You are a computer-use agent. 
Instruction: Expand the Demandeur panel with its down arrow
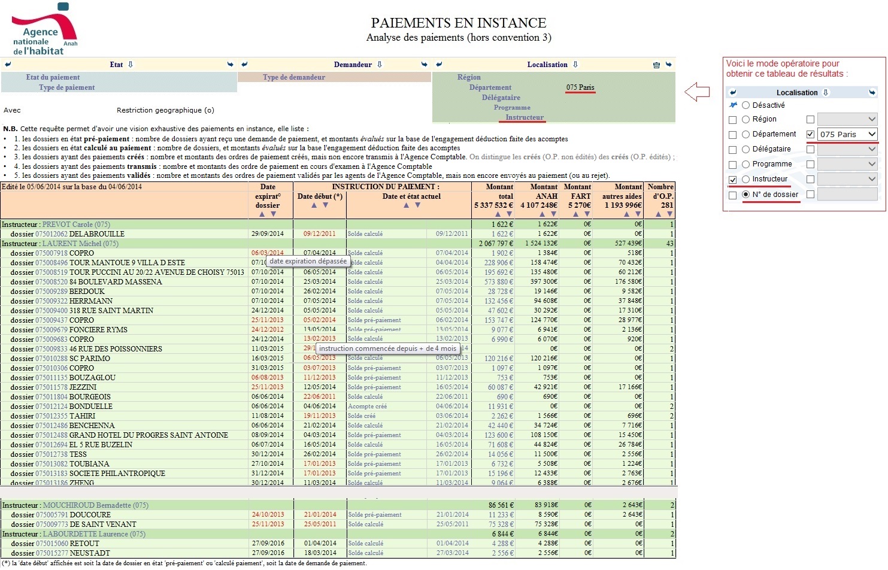pos(379,65)
